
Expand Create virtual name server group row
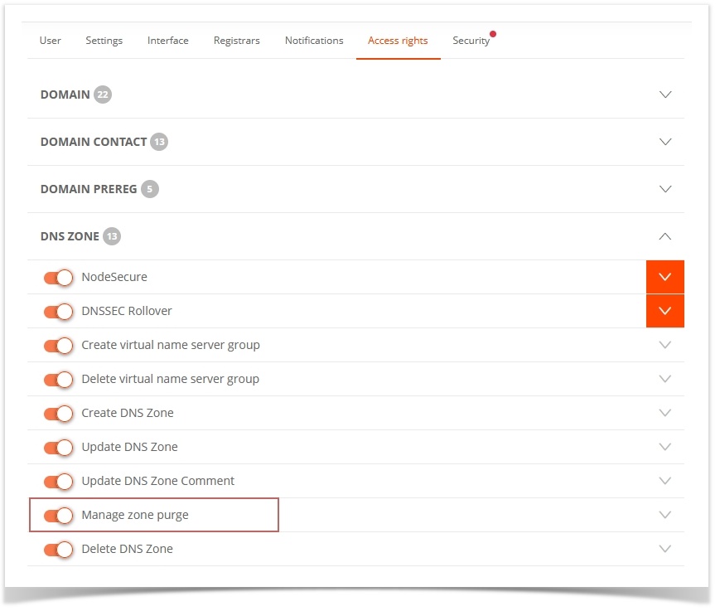click(665, 345)
